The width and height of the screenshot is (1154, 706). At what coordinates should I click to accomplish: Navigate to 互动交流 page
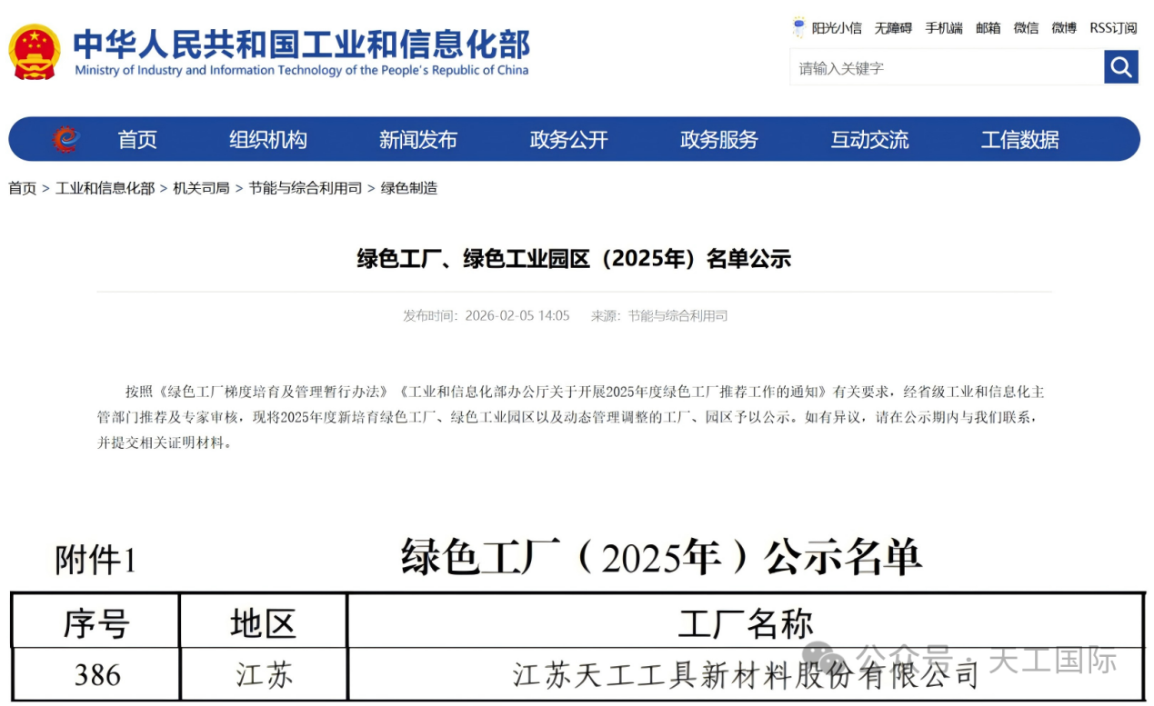coord(869,140)
